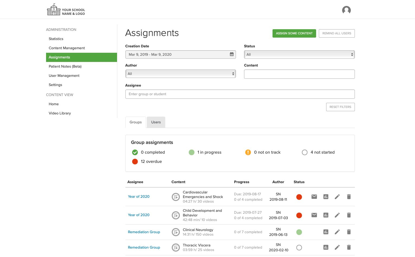This screenshot has width=415, height=257.
Task: Send reminder email for Child Development assignment
Action: (x=314, y=215)
